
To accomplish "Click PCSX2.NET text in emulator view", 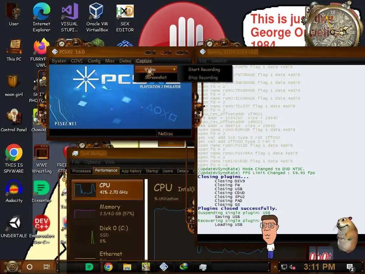I will pos(66,124).
